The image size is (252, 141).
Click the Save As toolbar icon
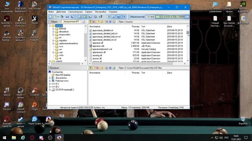coord(72,16)
